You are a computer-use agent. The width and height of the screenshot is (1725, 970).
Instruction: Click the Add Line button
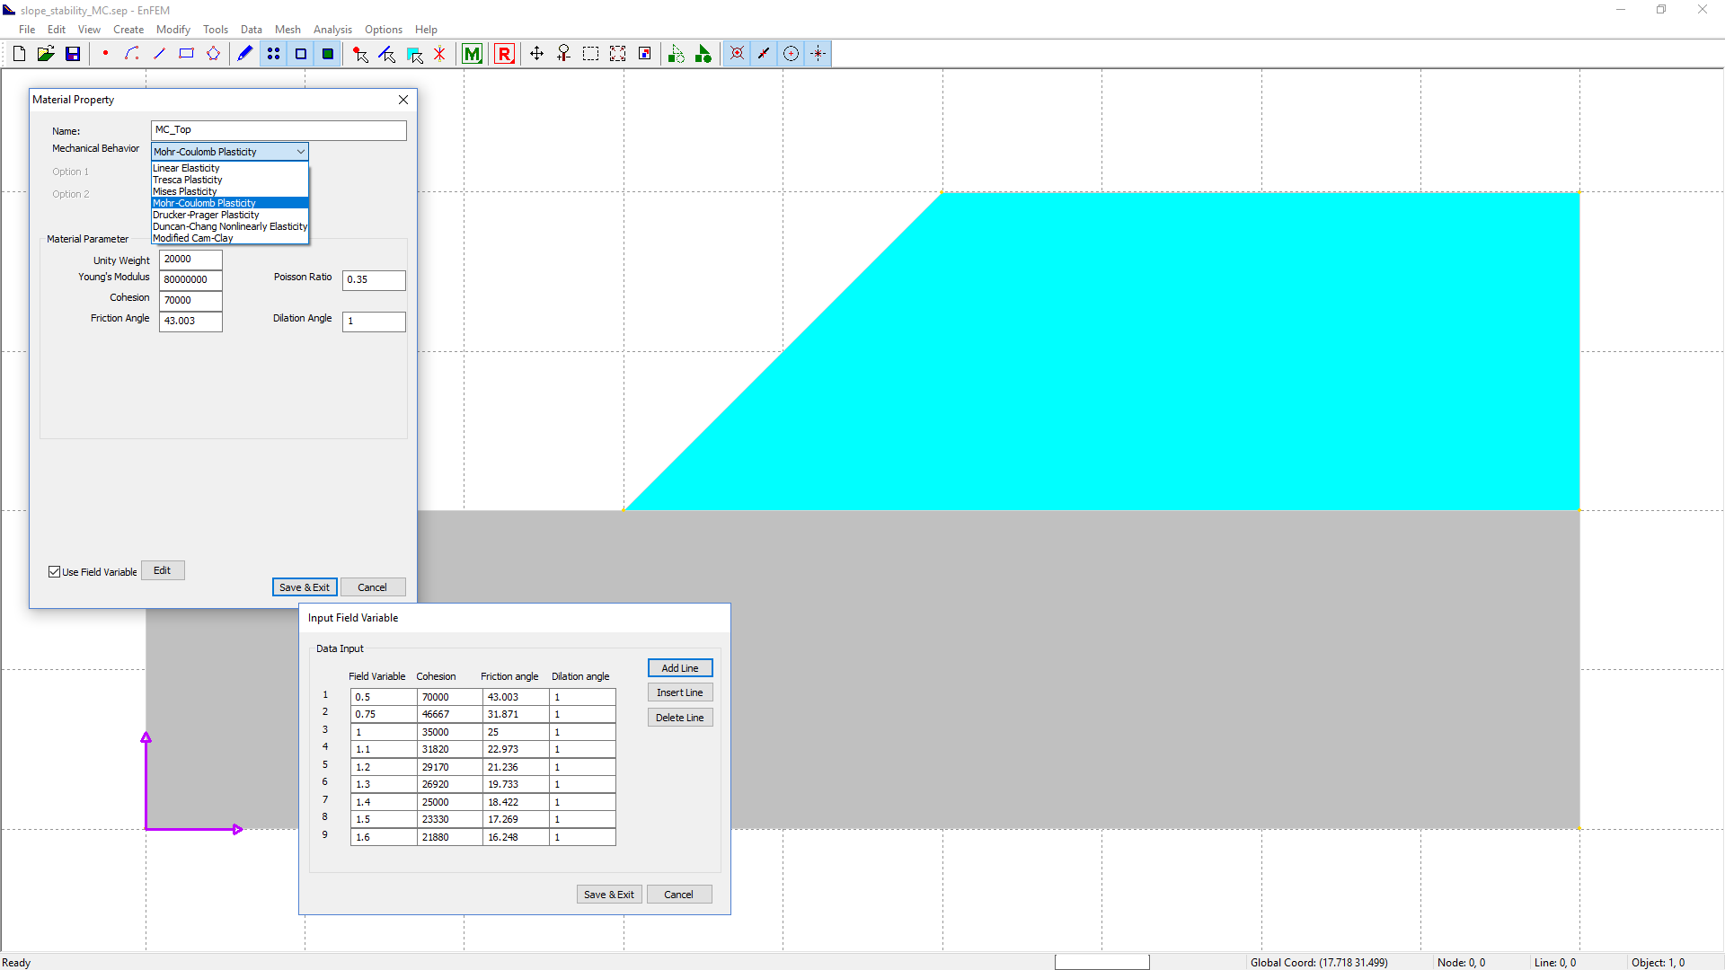pos(679,668)
